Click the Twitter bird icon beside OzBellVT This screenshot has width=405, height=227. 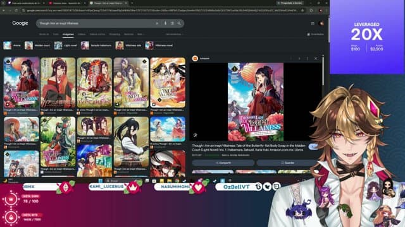coord(267,187)
